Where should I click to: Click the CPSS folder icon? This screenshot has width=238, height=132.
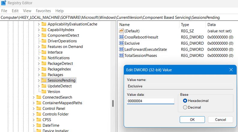coord(39,120)
